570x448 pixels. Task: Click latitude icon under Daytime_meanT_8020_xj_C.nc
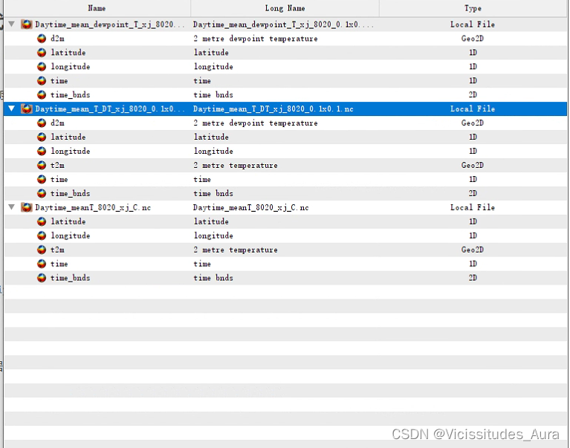[x=42, y=221]
